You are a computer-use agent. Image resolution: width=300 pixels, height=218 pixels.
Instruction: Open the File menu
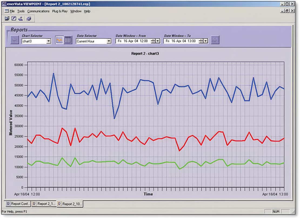click(12, 11)
